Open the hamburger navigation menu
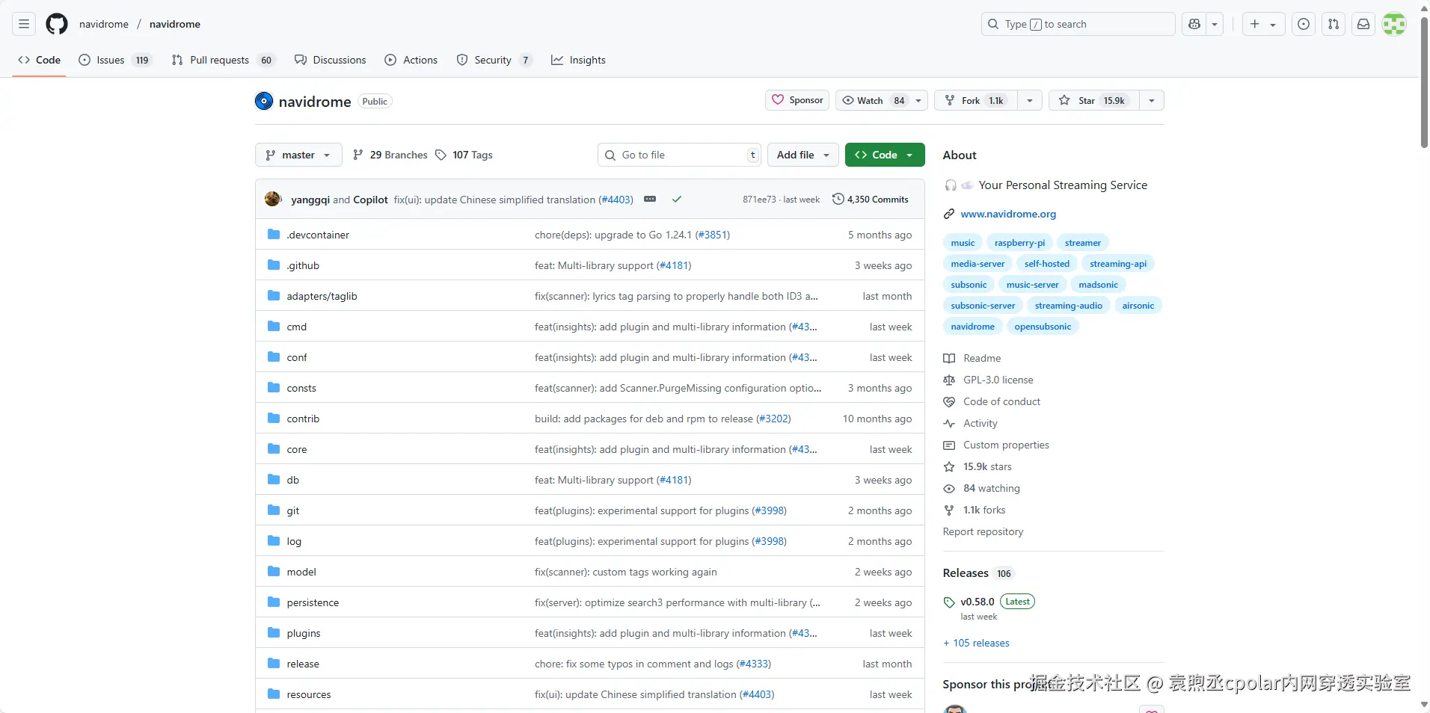The width and height of the screenshot is (1430, 713). 24,24
